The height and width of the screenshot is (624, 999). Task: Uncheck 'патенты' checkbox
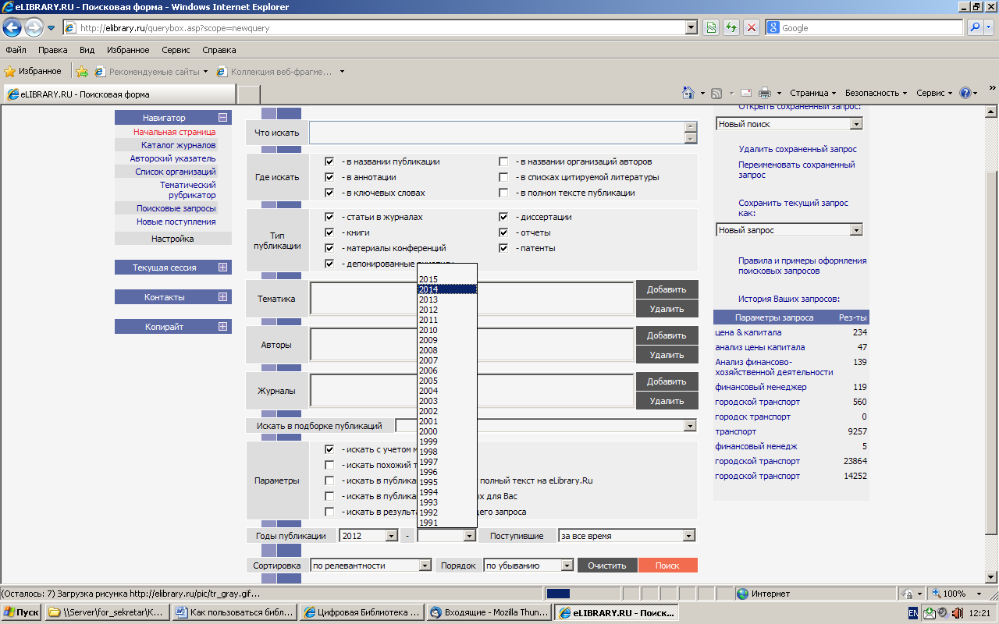click(x=504, y=248)
